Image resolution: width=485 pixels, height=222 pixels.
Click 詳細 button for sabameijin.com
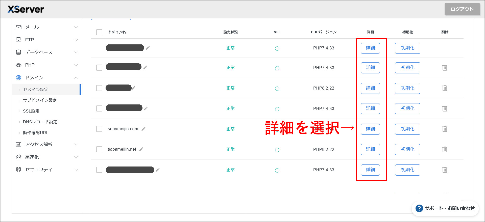pos(370,129)
